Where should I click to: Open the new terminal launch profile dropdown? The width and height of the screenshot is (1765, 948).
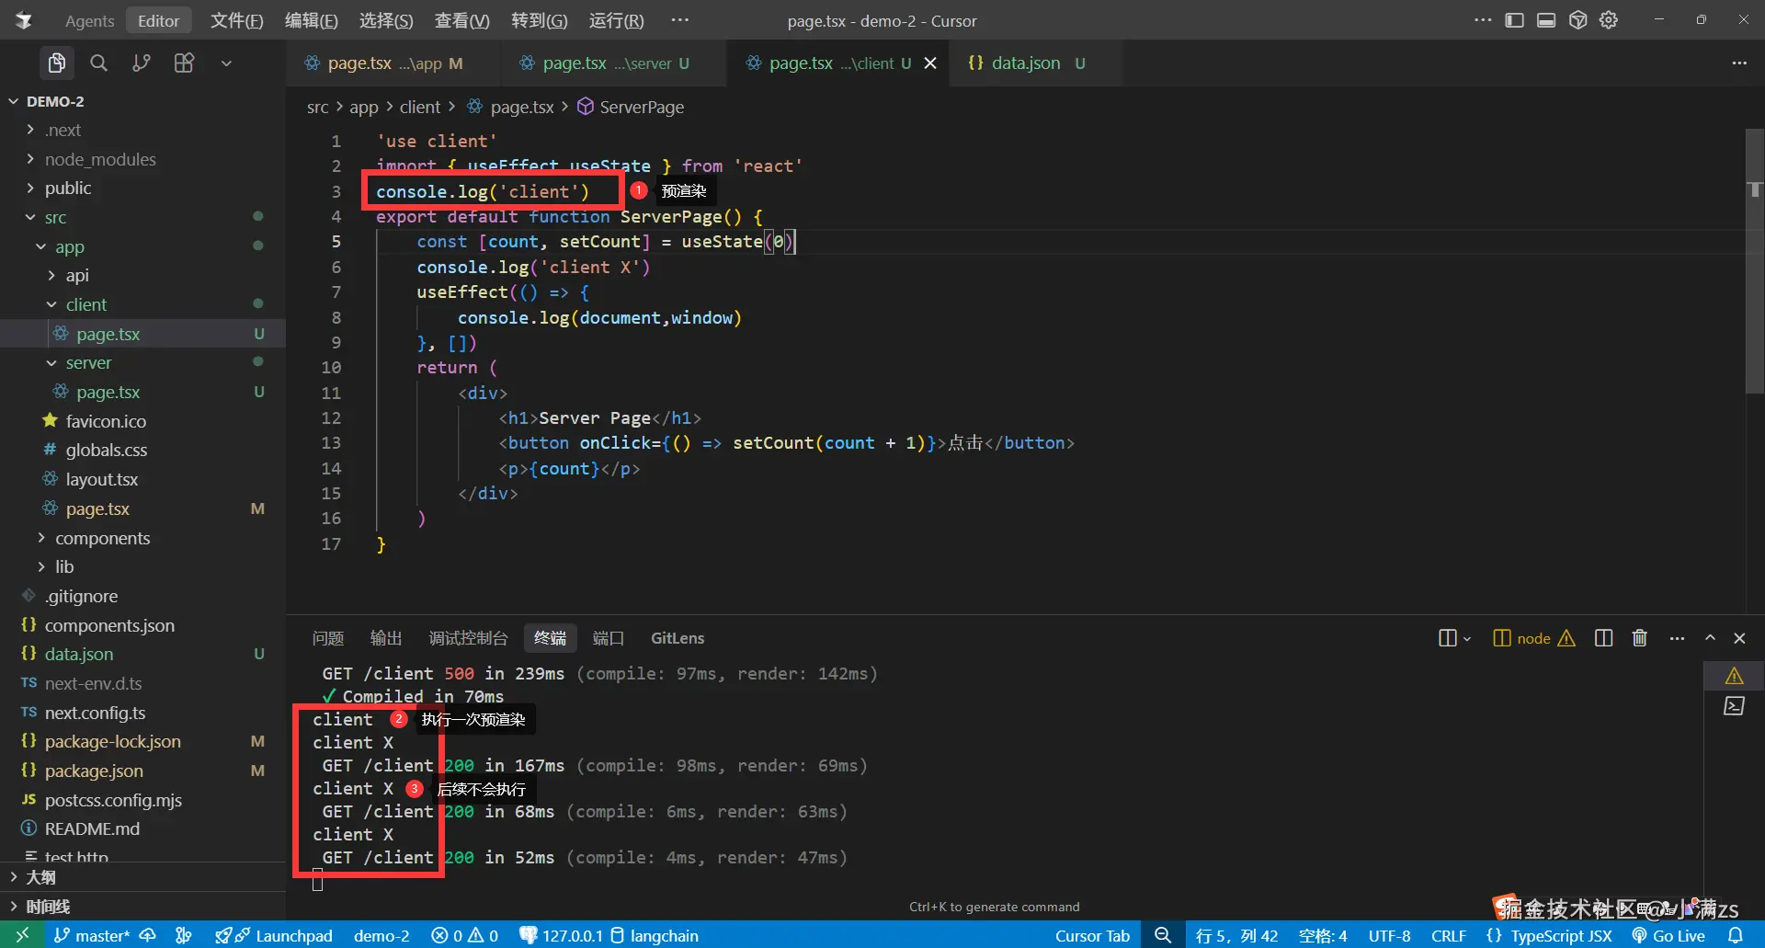[x=1467, y=638]
